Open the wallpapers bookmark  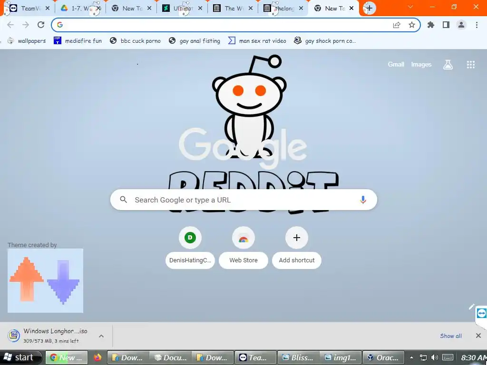27,41
